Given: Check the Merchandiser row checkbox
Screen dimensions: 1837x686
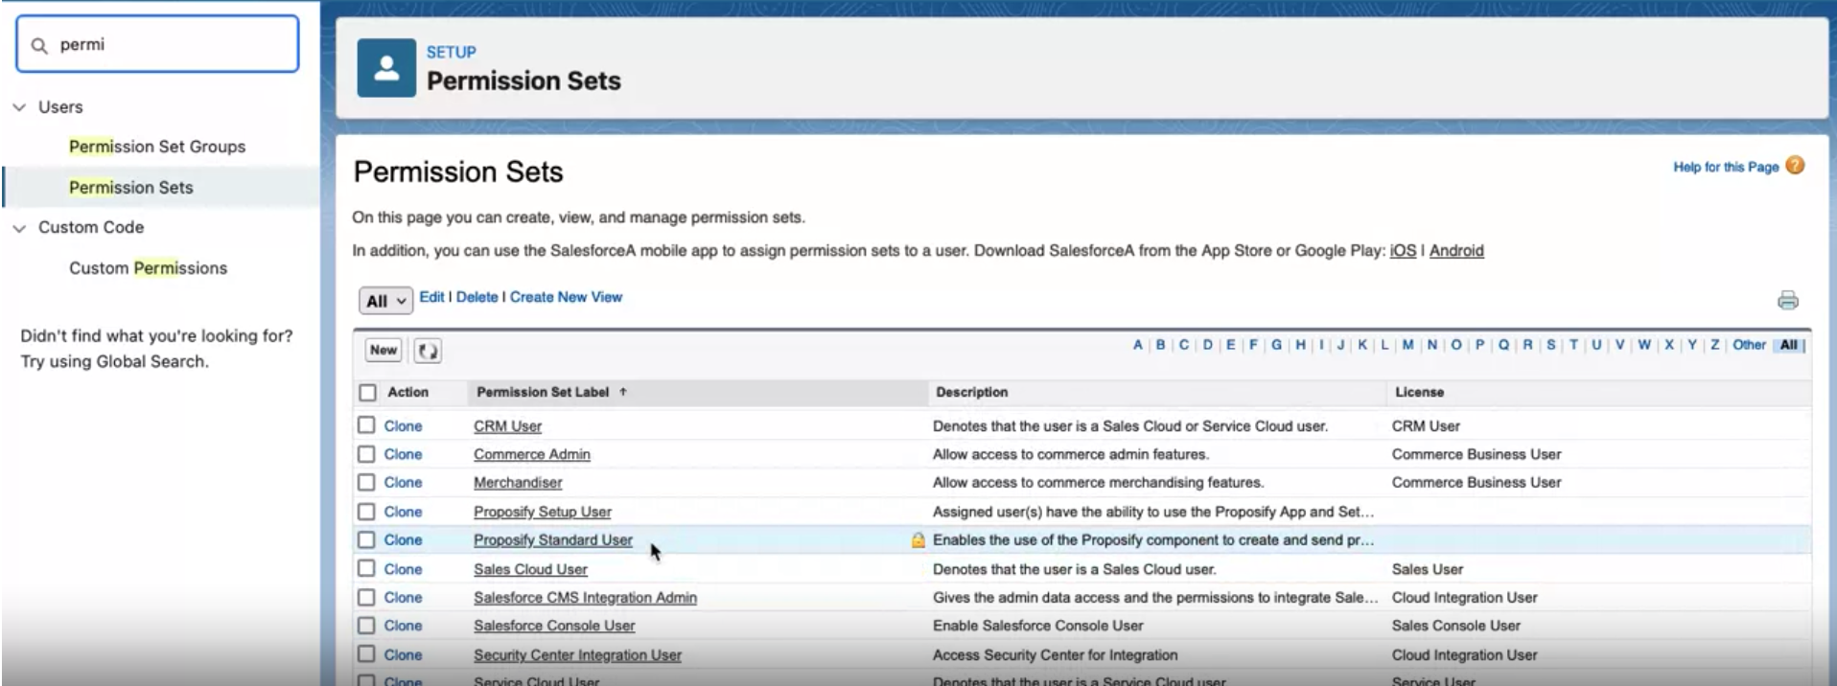Looking at the screenshot, I should (366, 482).
